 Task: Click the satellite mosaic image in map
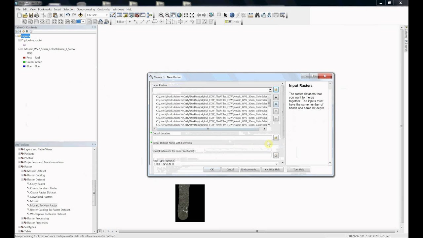point(190,203)
